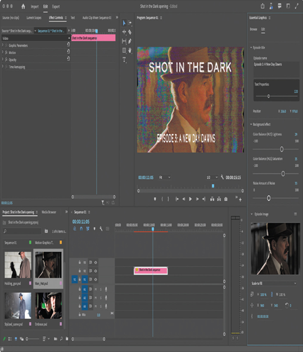Open playback resolution 1/2 dropdown
303x352 pixels.
click(x=212, y=177)
